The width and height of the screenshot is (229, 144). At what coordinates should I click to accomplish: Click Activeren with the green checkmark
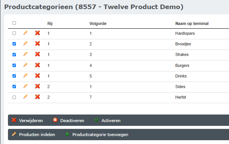pyautogui.click(x=107, y=120)
